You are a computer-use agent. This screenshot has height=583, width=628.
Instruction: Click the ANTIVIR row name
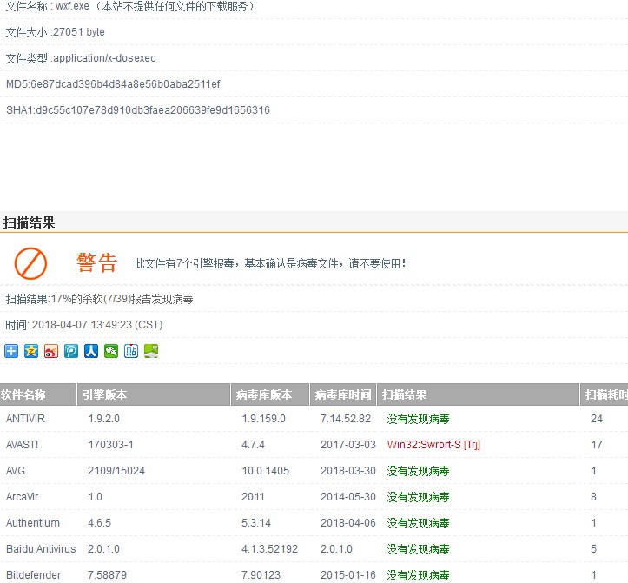point(26,419)
